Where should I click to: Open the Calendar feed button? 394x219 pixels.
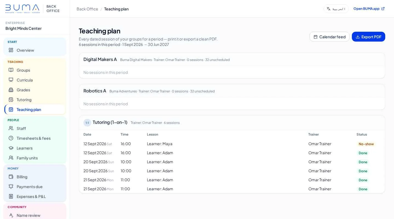pos(329,37)
